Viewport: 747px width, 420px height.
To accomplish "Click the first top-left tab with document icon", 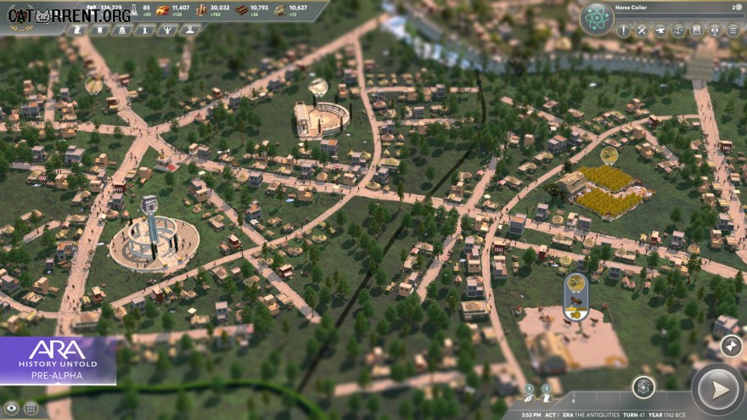I will point(77,31).
